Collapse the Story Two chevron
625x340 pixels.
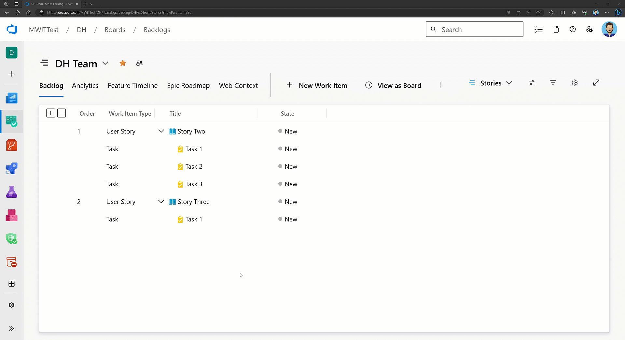click(x=161, y=131)
